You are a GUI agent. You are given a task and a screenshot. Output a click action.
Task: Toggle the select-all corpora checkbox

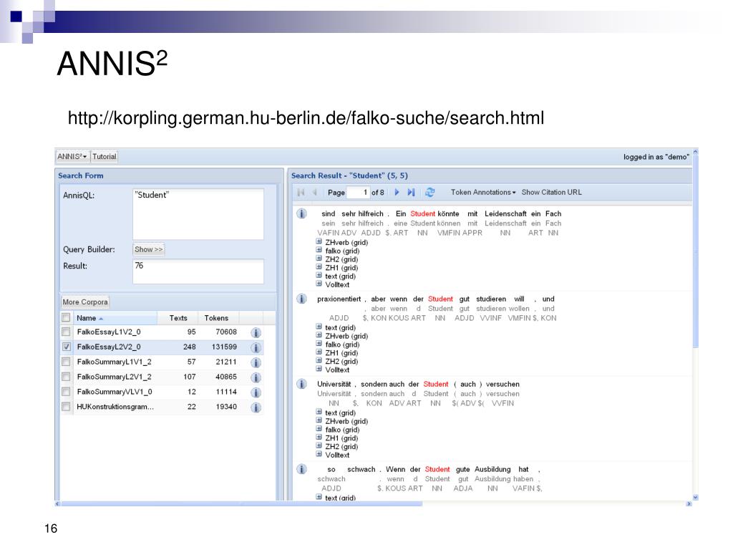pyautogui.click(x=66, y=317)
